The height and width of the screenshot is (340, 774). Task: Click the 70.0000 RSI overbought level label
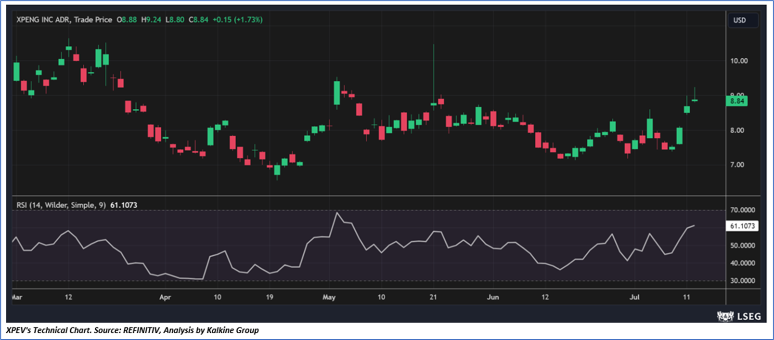coord(742,210)
